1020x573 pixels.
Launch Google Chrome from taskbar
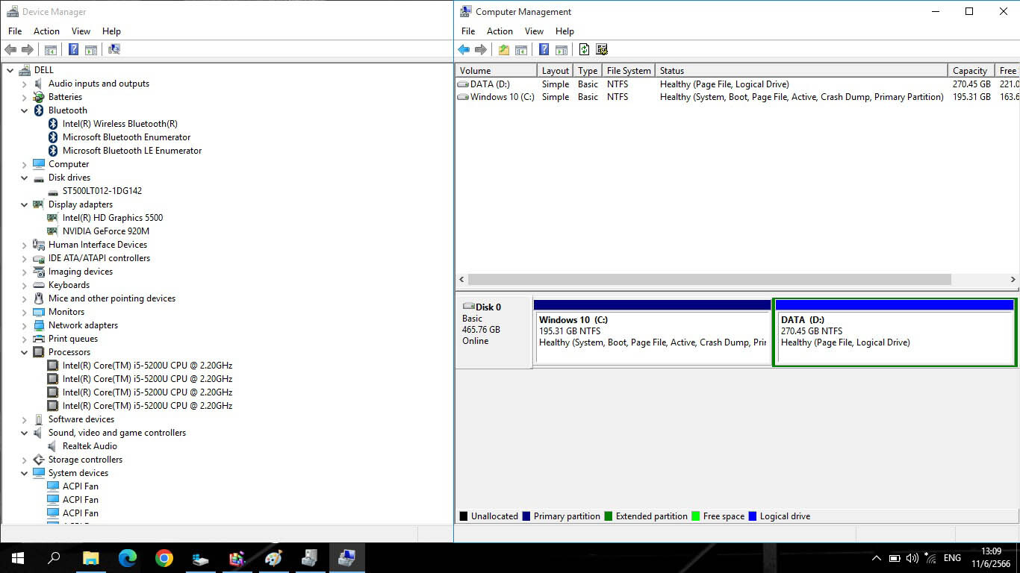click(x=164, y=557)
